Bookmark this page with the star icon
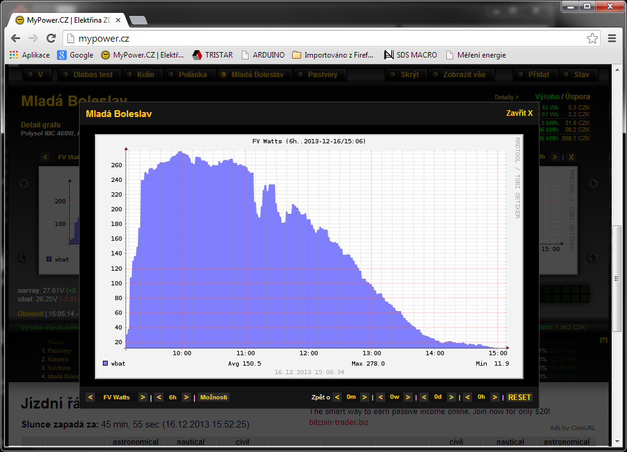This screenshot has height=452, width=627. click(x=592, y=39)
